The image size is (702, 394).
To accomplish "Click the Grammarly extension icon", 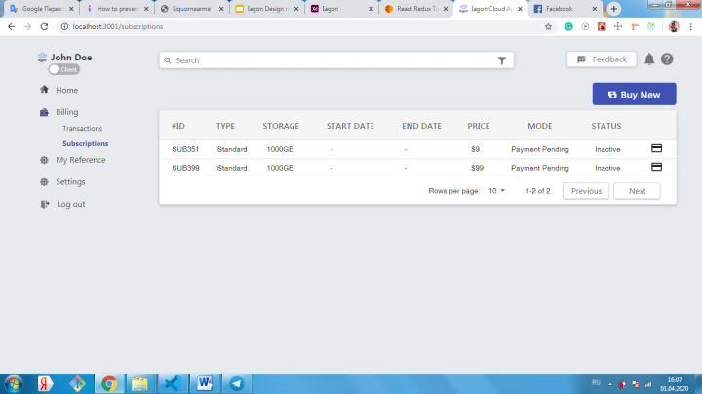I will 568,27.
